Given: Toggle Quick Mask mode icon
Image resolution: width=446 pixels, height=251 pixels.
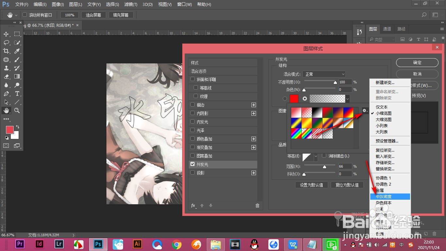Looking at the screenshot, I should point(6,145).
